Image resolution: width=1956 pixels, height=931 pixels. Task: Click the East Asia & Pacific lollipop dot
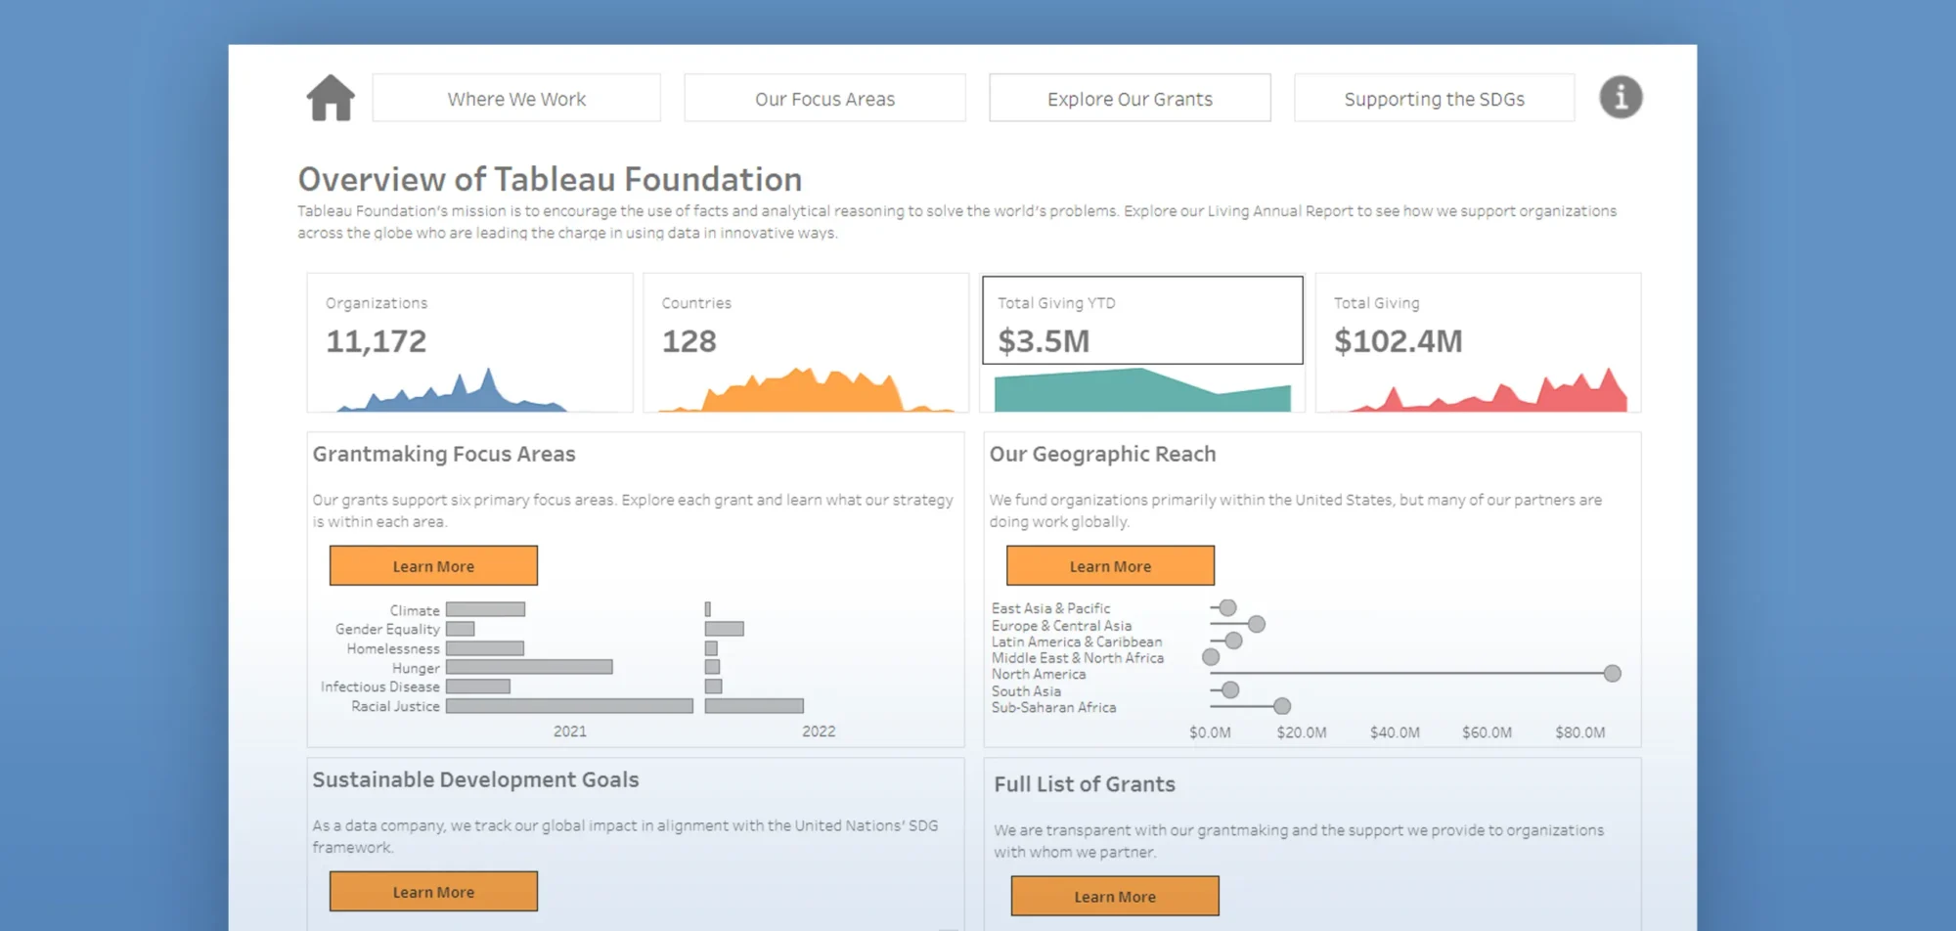[1228, 608]
